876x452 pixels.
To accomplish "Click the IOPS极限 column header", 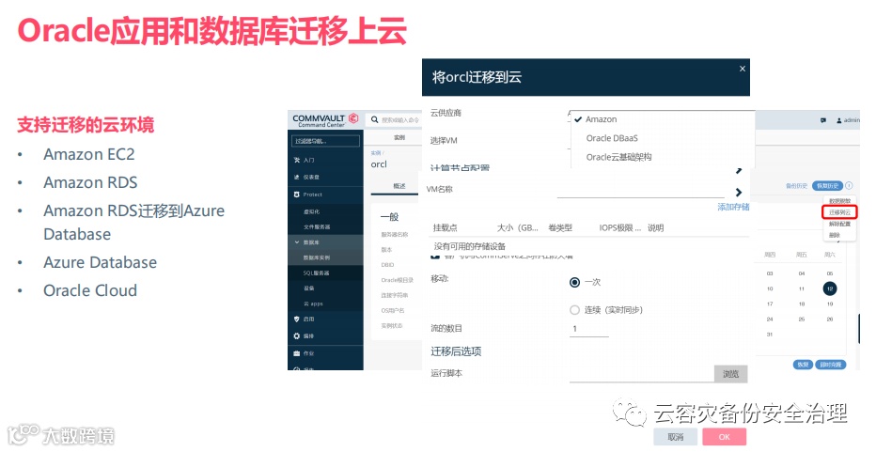I will [619, 228].
